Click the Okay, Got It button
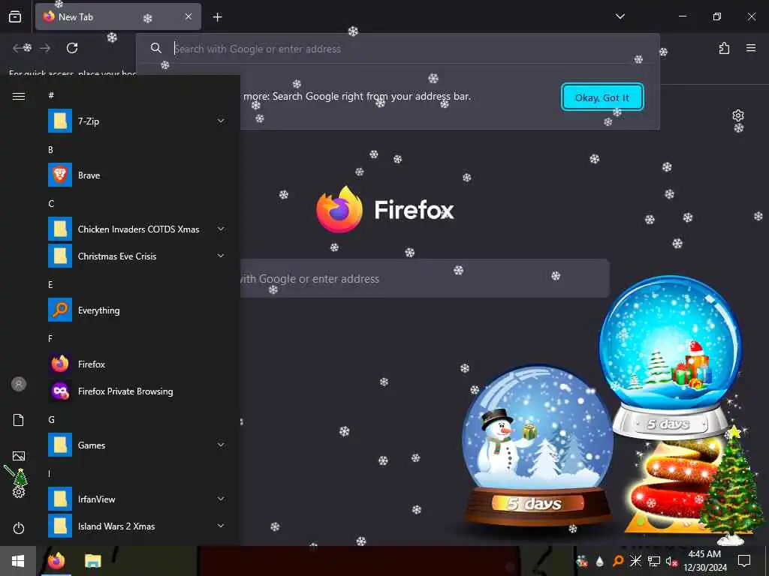Screen dimensions: 769x576 [x=602, y=97]
